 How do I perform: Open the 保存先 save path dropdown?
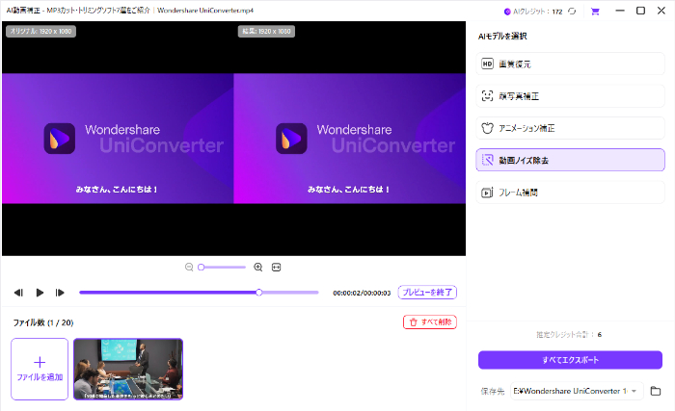pyautogui.click(x=577, y=391)
